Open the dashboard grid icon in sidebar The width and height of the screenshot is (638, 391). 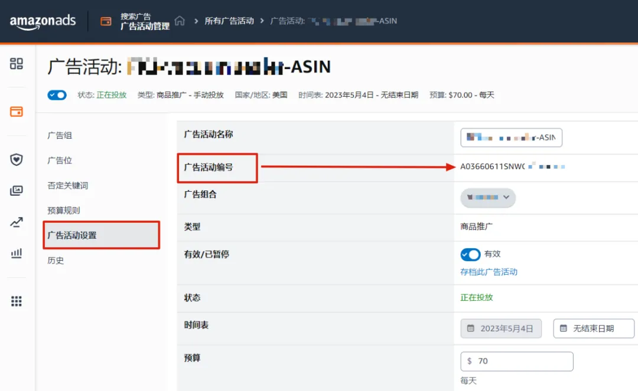coord(17,63)
